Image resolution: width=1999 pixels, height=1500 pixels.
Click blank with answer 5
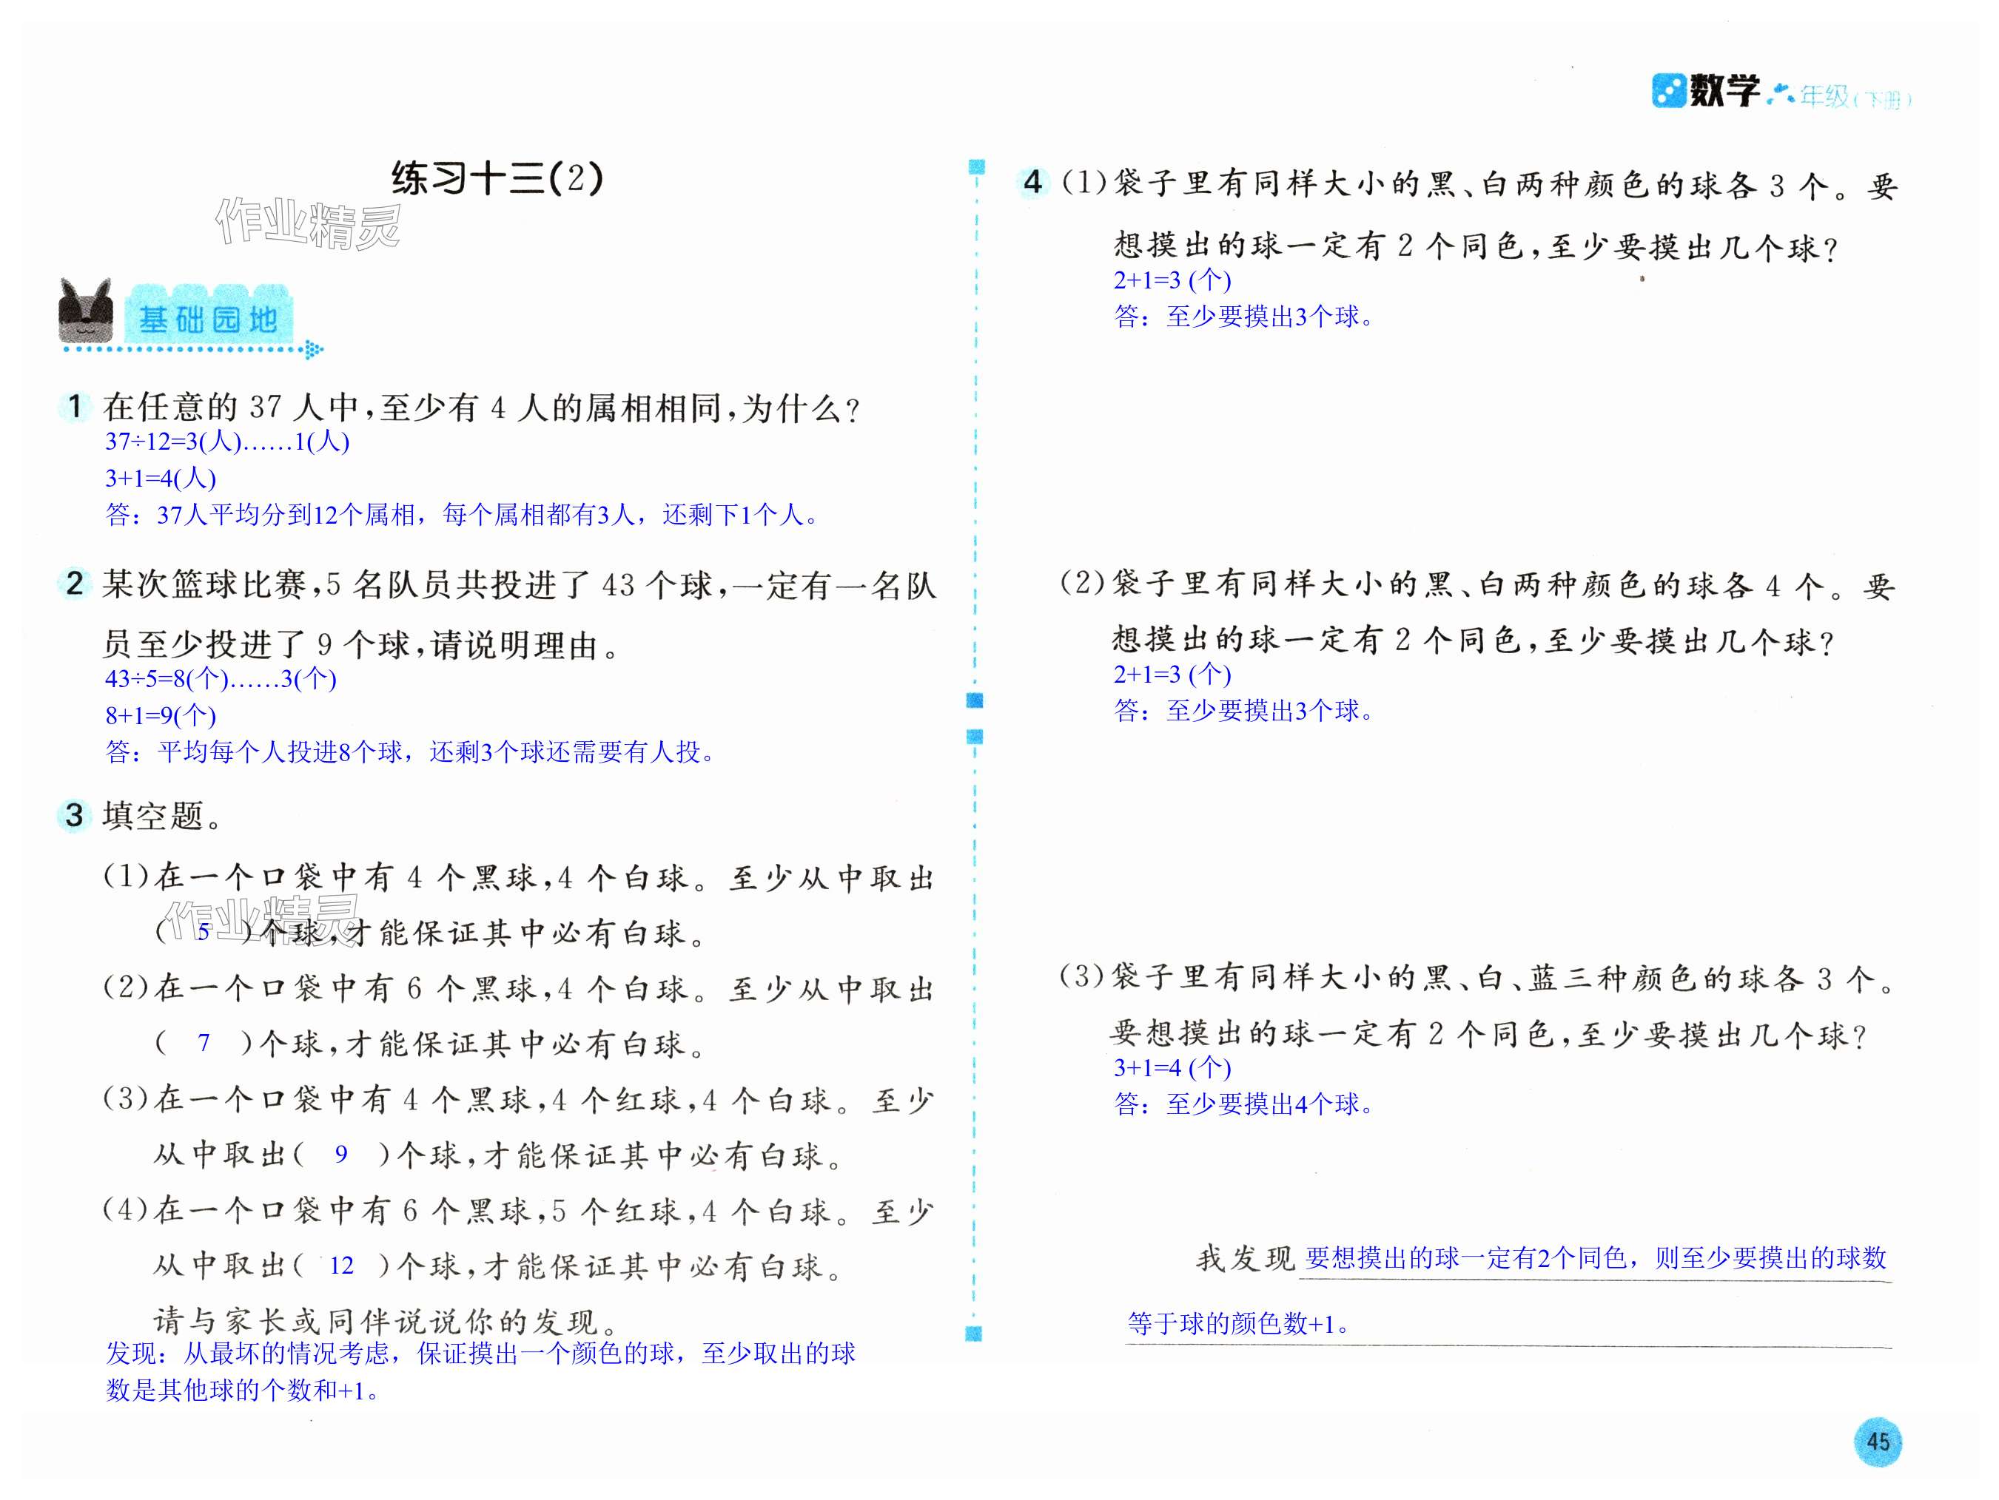204,931
